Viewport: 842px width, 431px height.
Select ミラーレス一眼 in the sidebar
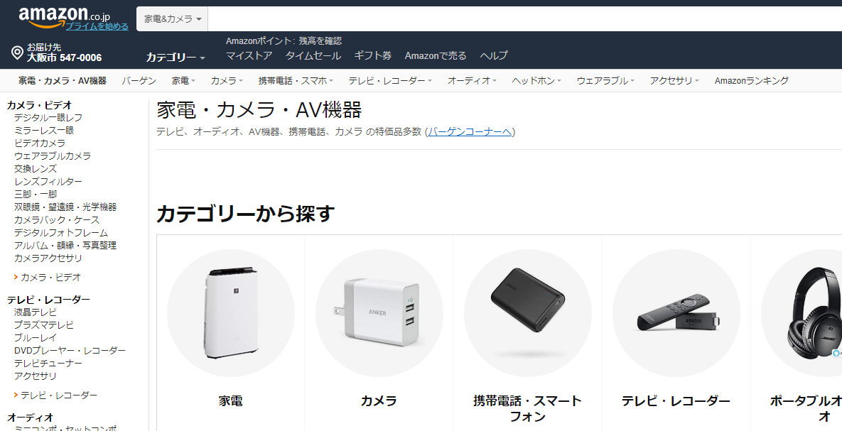(44, 131)
